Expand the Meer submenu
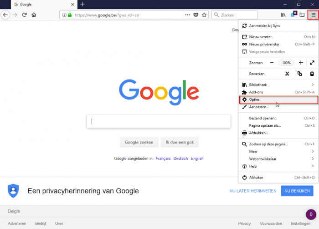Viewport: 319px width, 229px height. pos(278,151)
